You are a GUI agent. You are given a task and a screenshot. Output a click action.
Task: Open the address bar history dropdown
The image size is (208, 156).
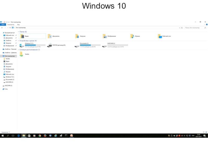point(180,28)
